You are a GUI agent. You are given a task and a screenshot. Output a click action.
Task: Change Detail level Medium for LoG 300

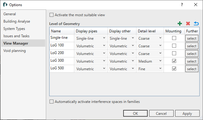click(x=150, y=61)
